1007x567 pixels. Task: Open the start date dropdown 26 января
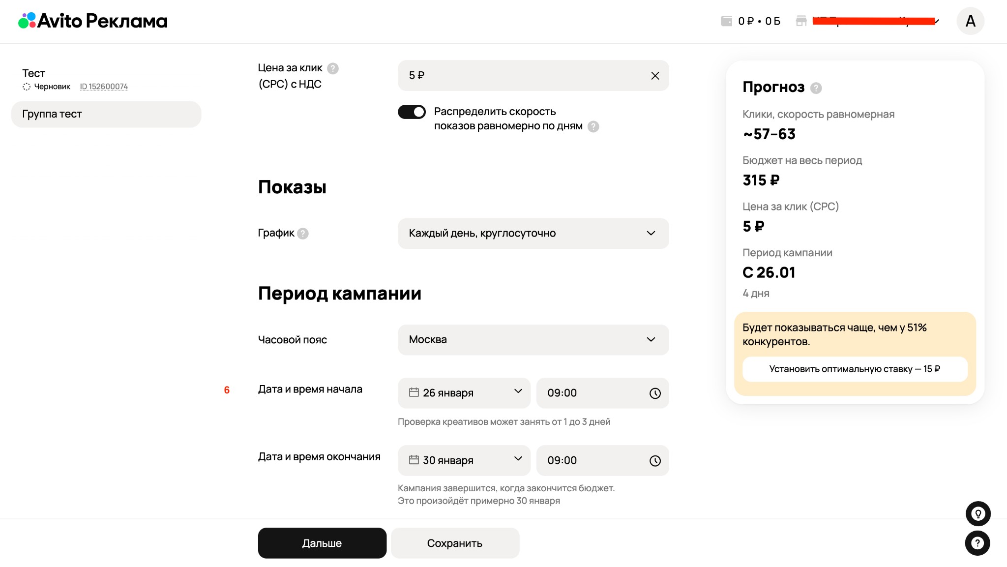click(x=464, y=393)
